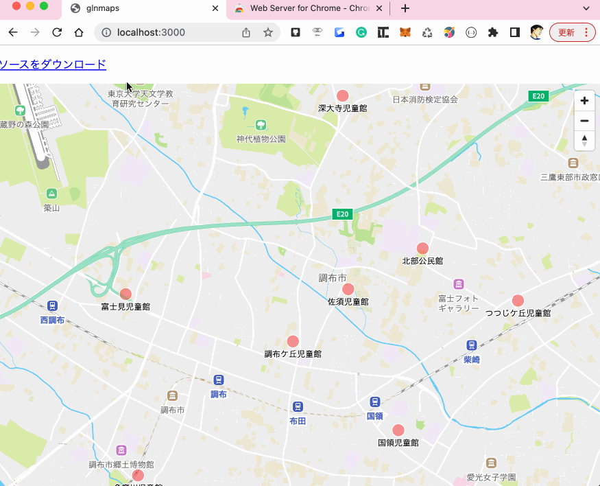The height and width of the screenshot is (486, 600).
Task: Click the 富士見児童館 red marker
Action: pos(125,294)
